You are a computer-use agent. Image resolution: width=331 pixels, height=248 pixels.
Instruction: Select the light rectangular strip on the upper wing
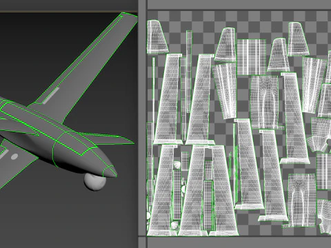tap(51, 96)
